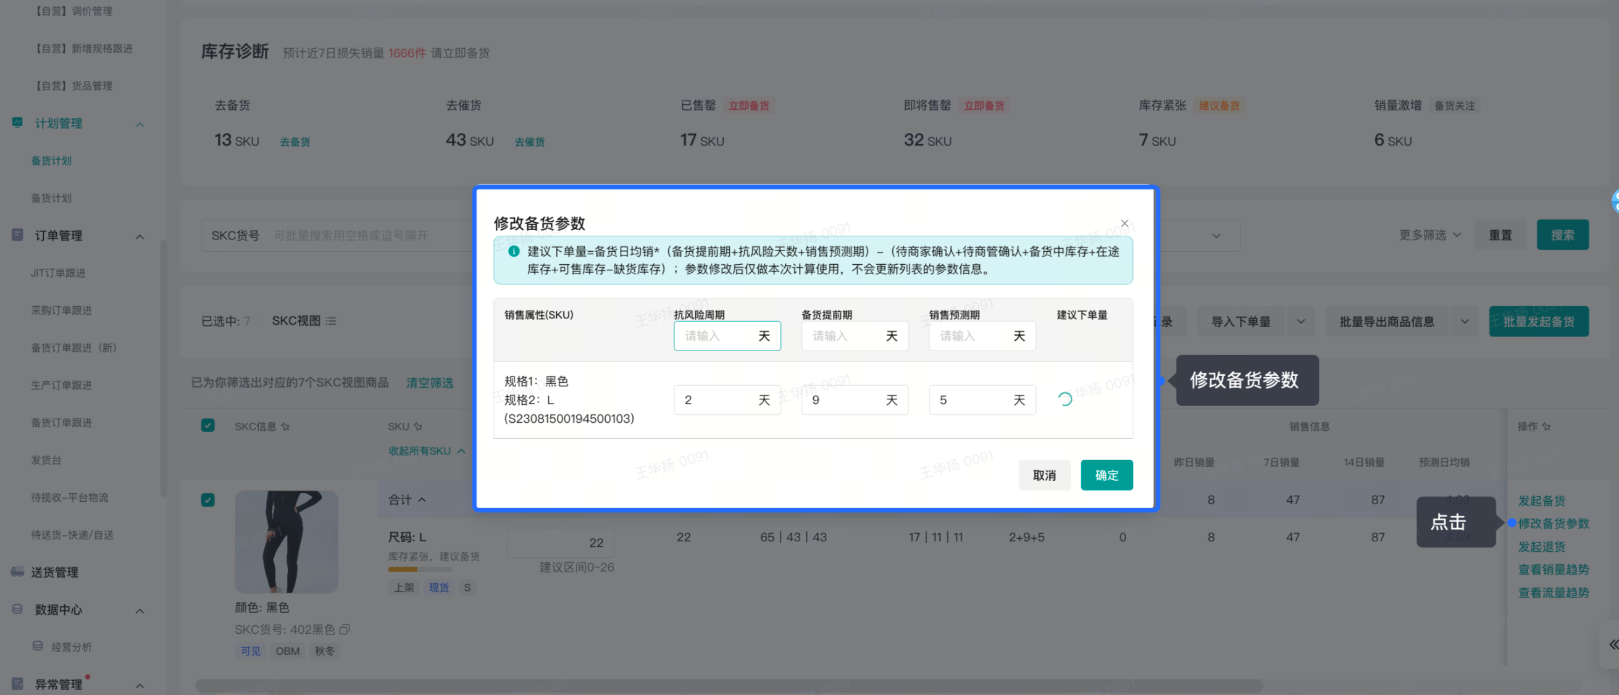Collapse the 订单管理 sidebar section

(x=140, y=236)
